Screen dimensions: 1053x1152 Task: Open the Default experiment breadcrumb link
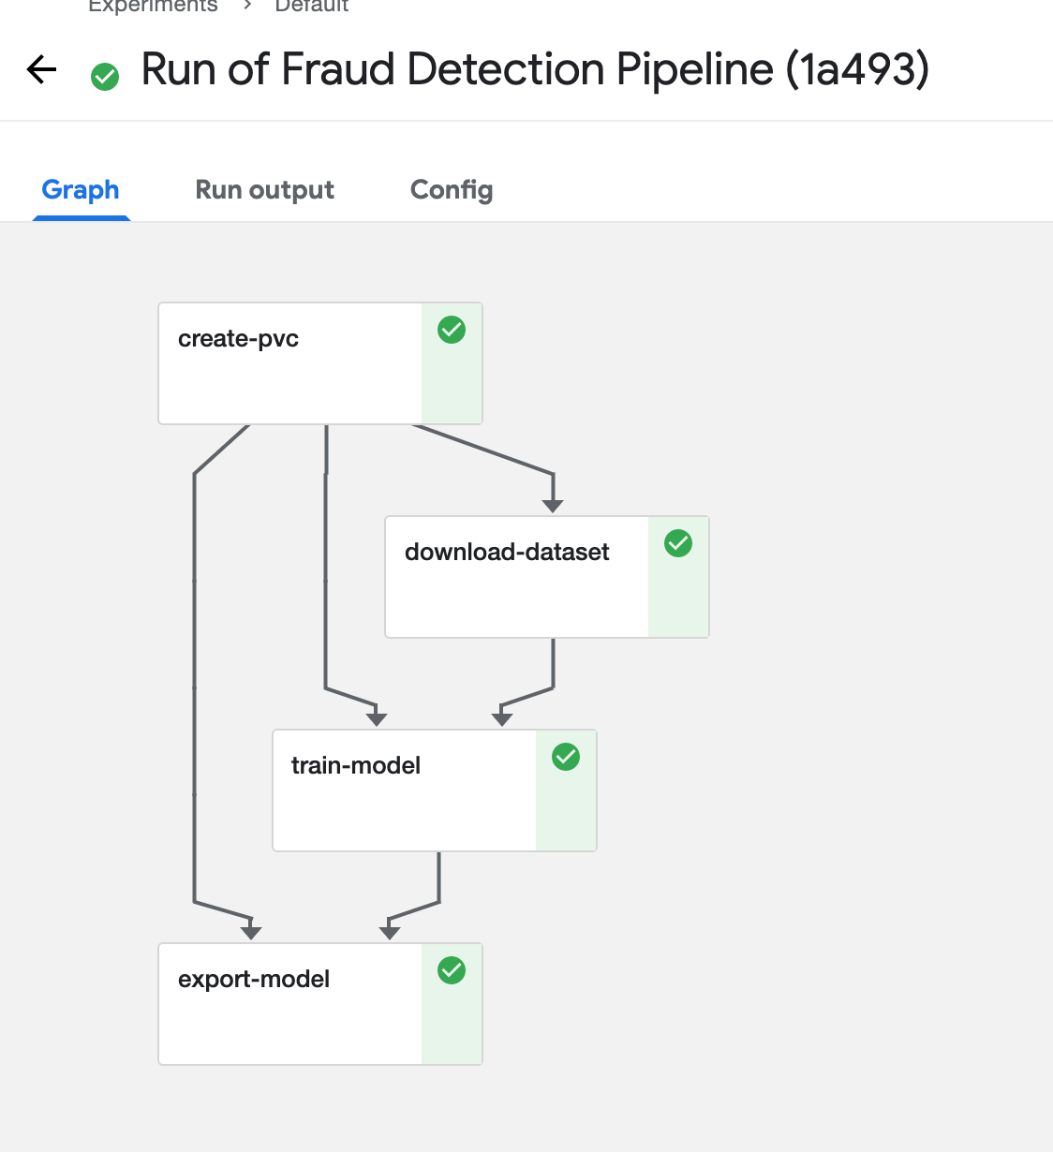click(311, 7)
